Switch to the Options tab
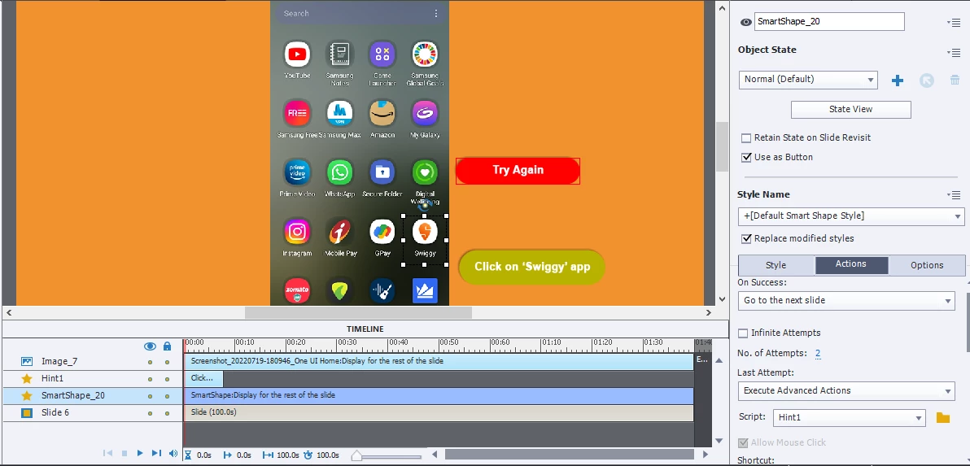The width and height of the screenshot is (970, 466). (x=927, y=265)
